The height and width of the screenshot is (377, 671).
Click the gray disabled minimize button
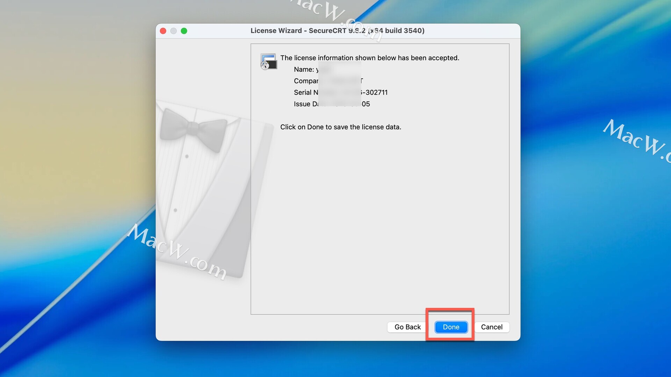[173, 31]
